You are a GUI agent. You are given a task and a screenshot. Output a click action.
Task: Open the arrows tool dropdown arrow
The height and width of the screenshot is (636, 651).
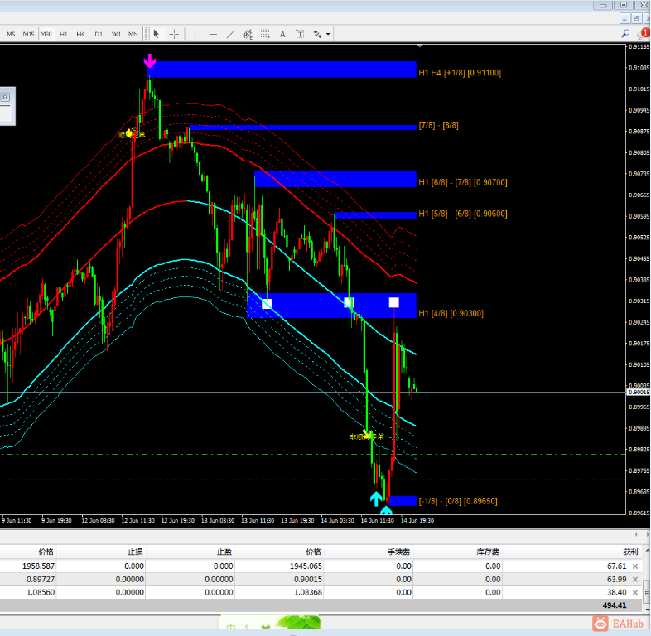(328, 34)
